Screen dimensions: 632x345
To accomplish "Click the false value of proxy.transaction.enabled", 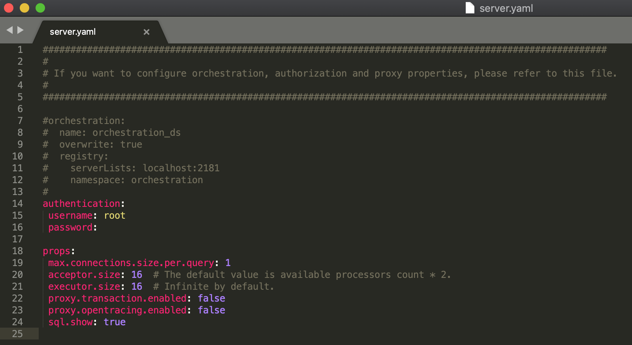I will (212, 298).
